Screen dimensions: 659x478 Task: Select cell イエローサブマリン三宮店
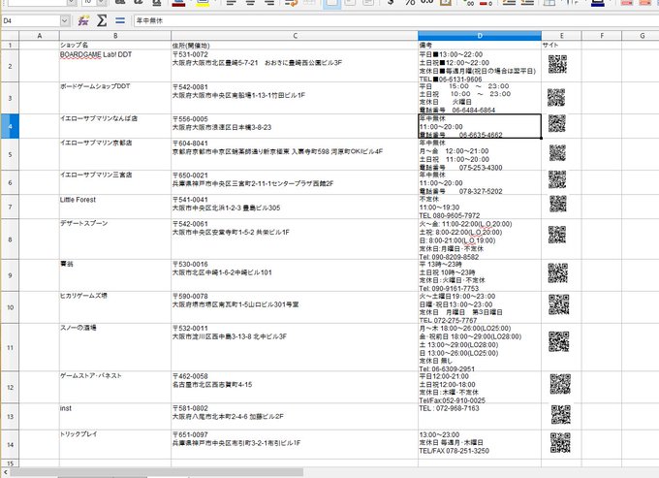click(x=115, y=182)
